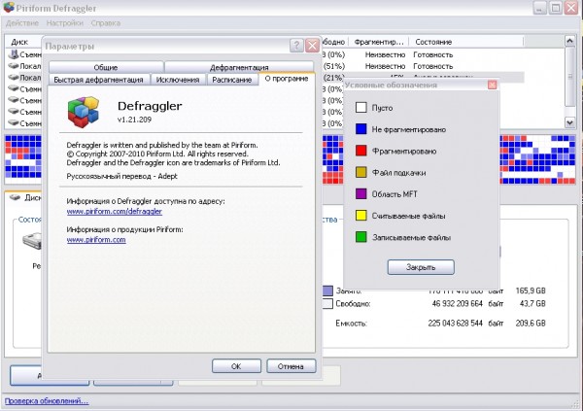583x411 pixels.
Task: Click the first removable drive icon in list
Action: pos(14,54)
